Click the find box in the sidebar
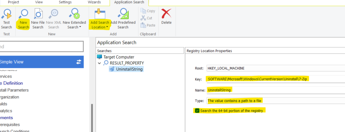 click(x=41, y=47)
